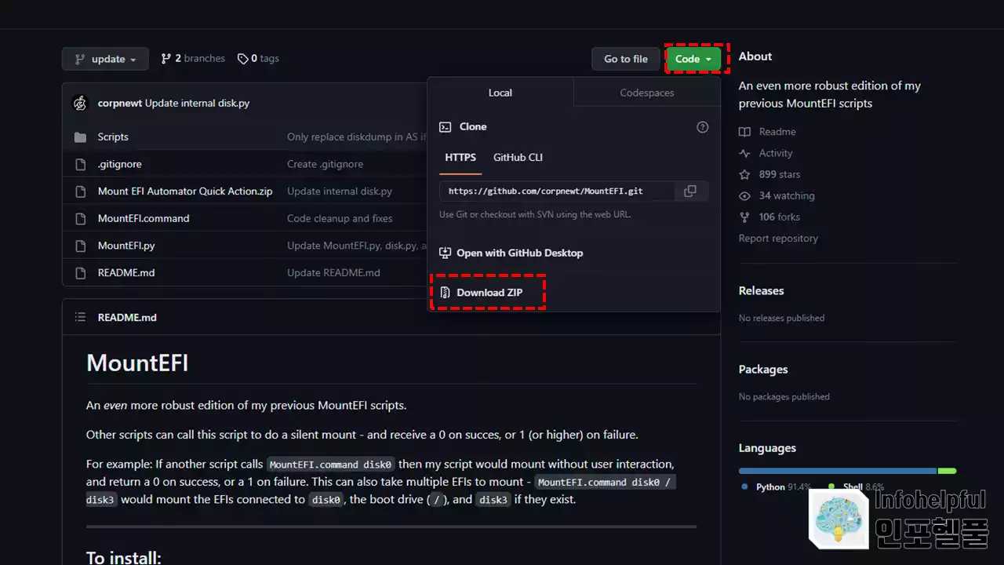Click the Go to file button

[626, 59]
